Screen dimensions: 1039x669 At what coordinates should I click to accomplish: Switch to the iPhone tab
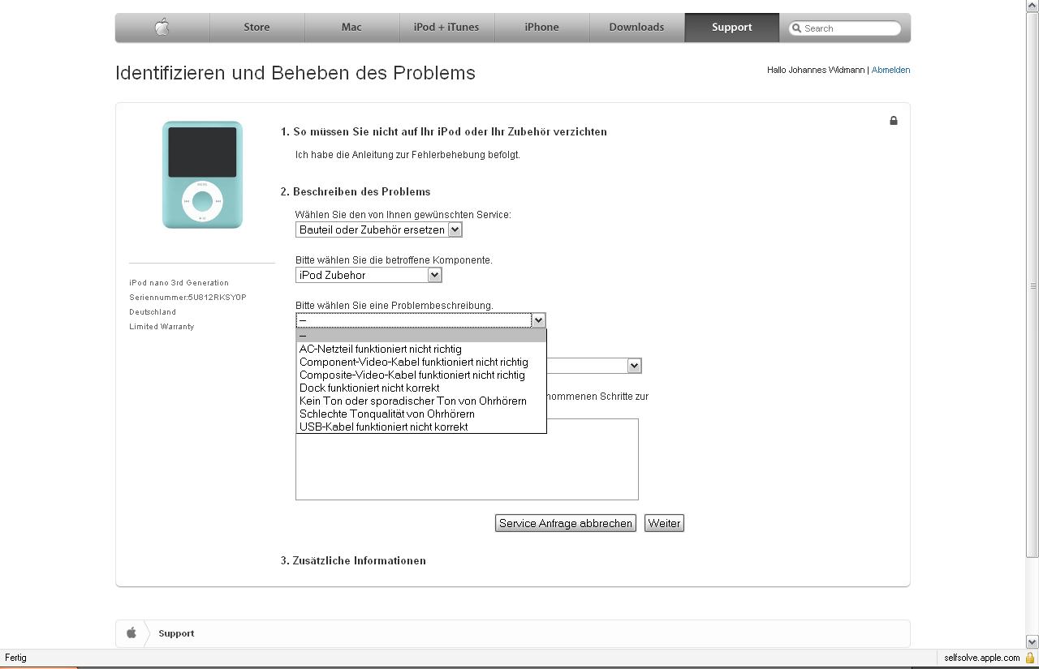coord(541,28)
